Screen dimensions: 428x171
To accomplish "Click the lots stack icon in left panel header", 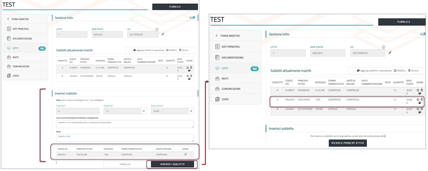I will coord(193,18).
